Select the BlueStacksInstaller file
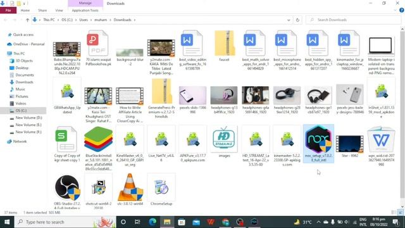 [99, 148]
